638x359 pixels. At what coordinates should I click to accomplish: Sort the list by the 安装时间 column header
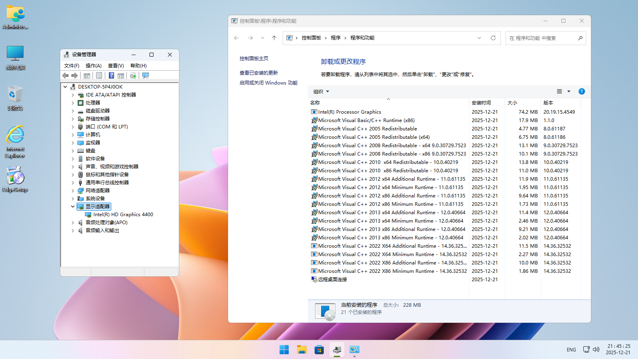(x=487, y=103)
